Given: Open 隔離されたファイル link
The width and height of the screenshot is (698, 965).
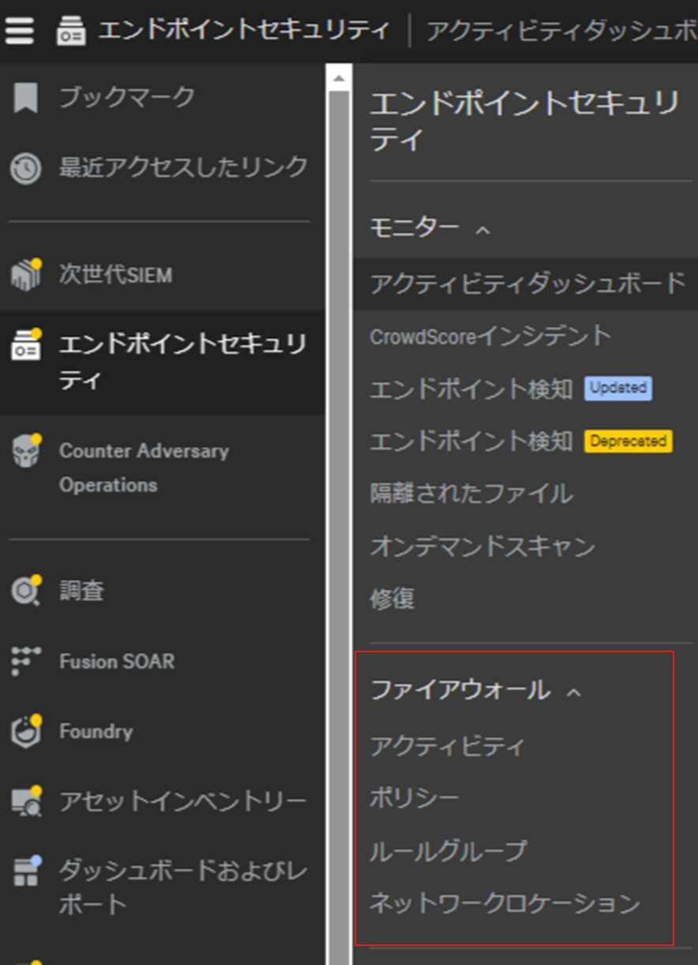Looking at the screenshot, I should tap(471, 494).
